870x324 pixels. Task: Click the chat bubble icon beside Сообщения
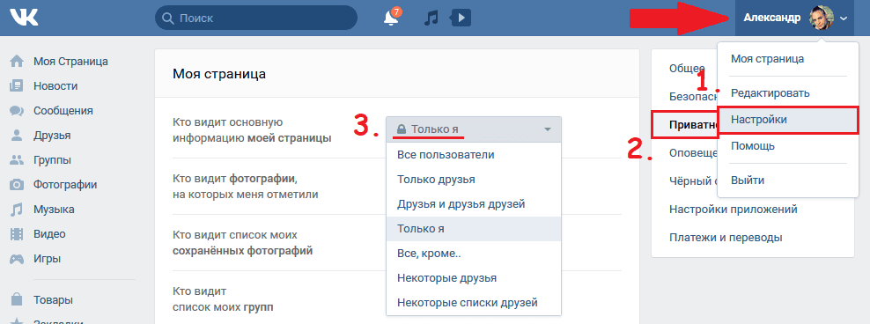coord(17,110)
